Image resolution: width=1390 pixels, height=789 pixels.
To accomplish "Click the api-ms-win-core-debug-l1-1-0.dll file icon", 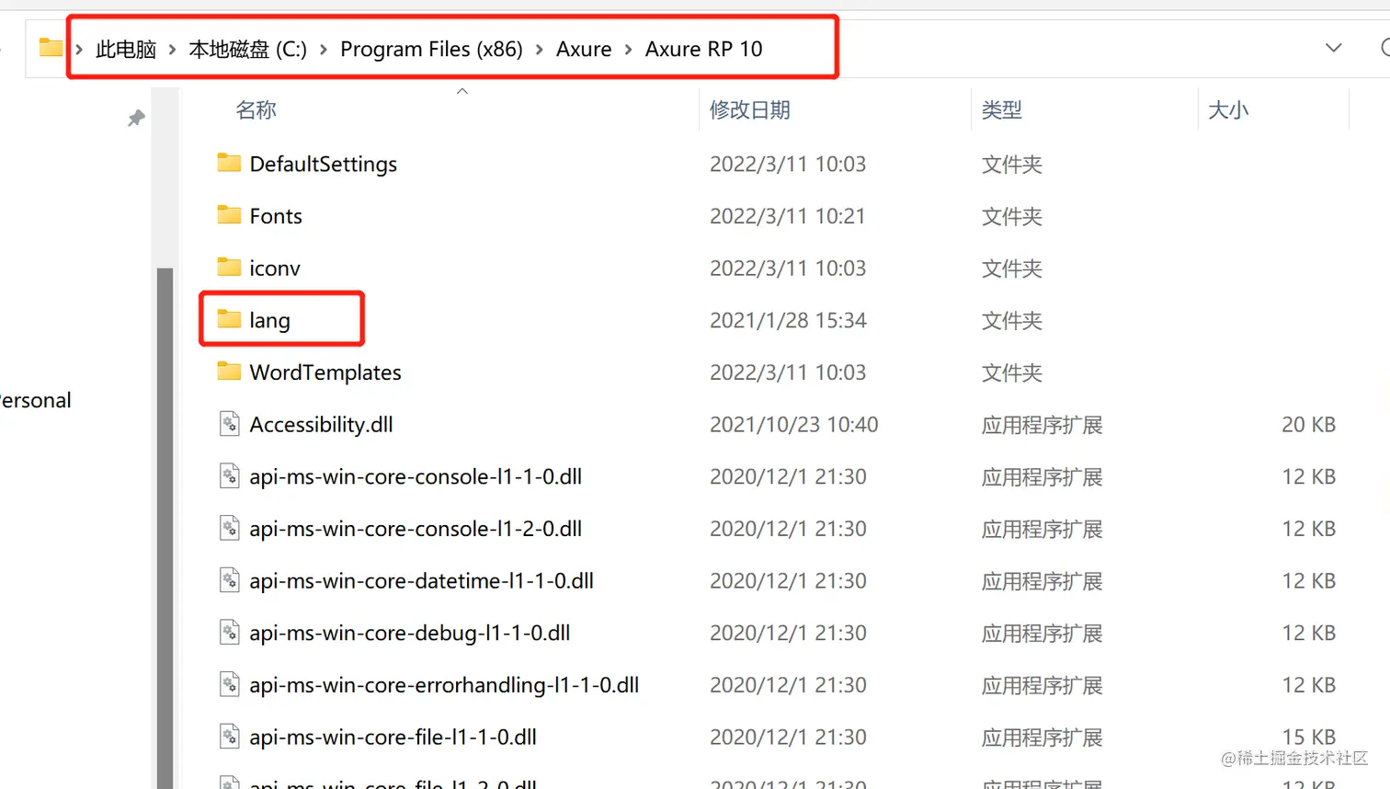I will [230, 633].
